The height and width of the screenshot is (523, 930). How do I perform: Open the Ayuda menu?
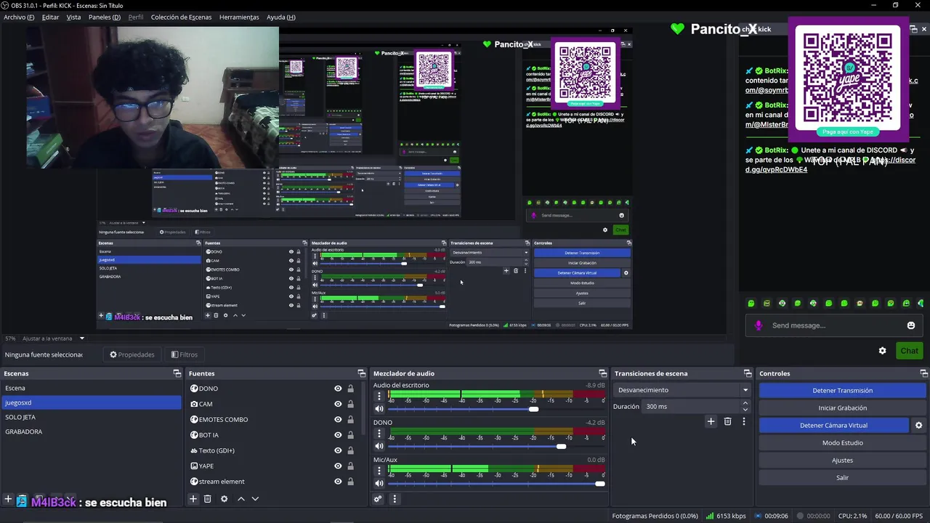tap(280, 17)
